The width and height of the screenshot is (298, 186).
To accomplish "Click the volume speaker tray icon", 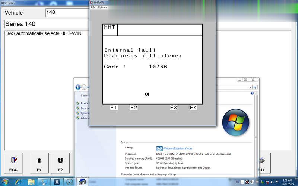I will click(x=272, y=182).
